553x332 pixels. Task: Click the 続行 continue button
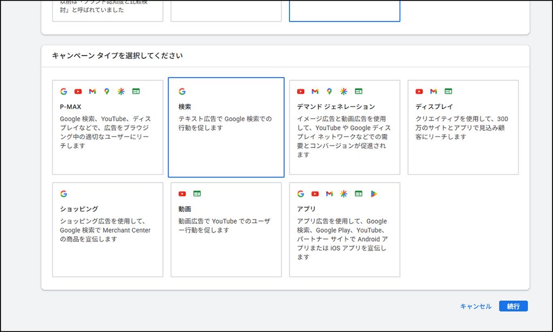[x=513, y=306]
